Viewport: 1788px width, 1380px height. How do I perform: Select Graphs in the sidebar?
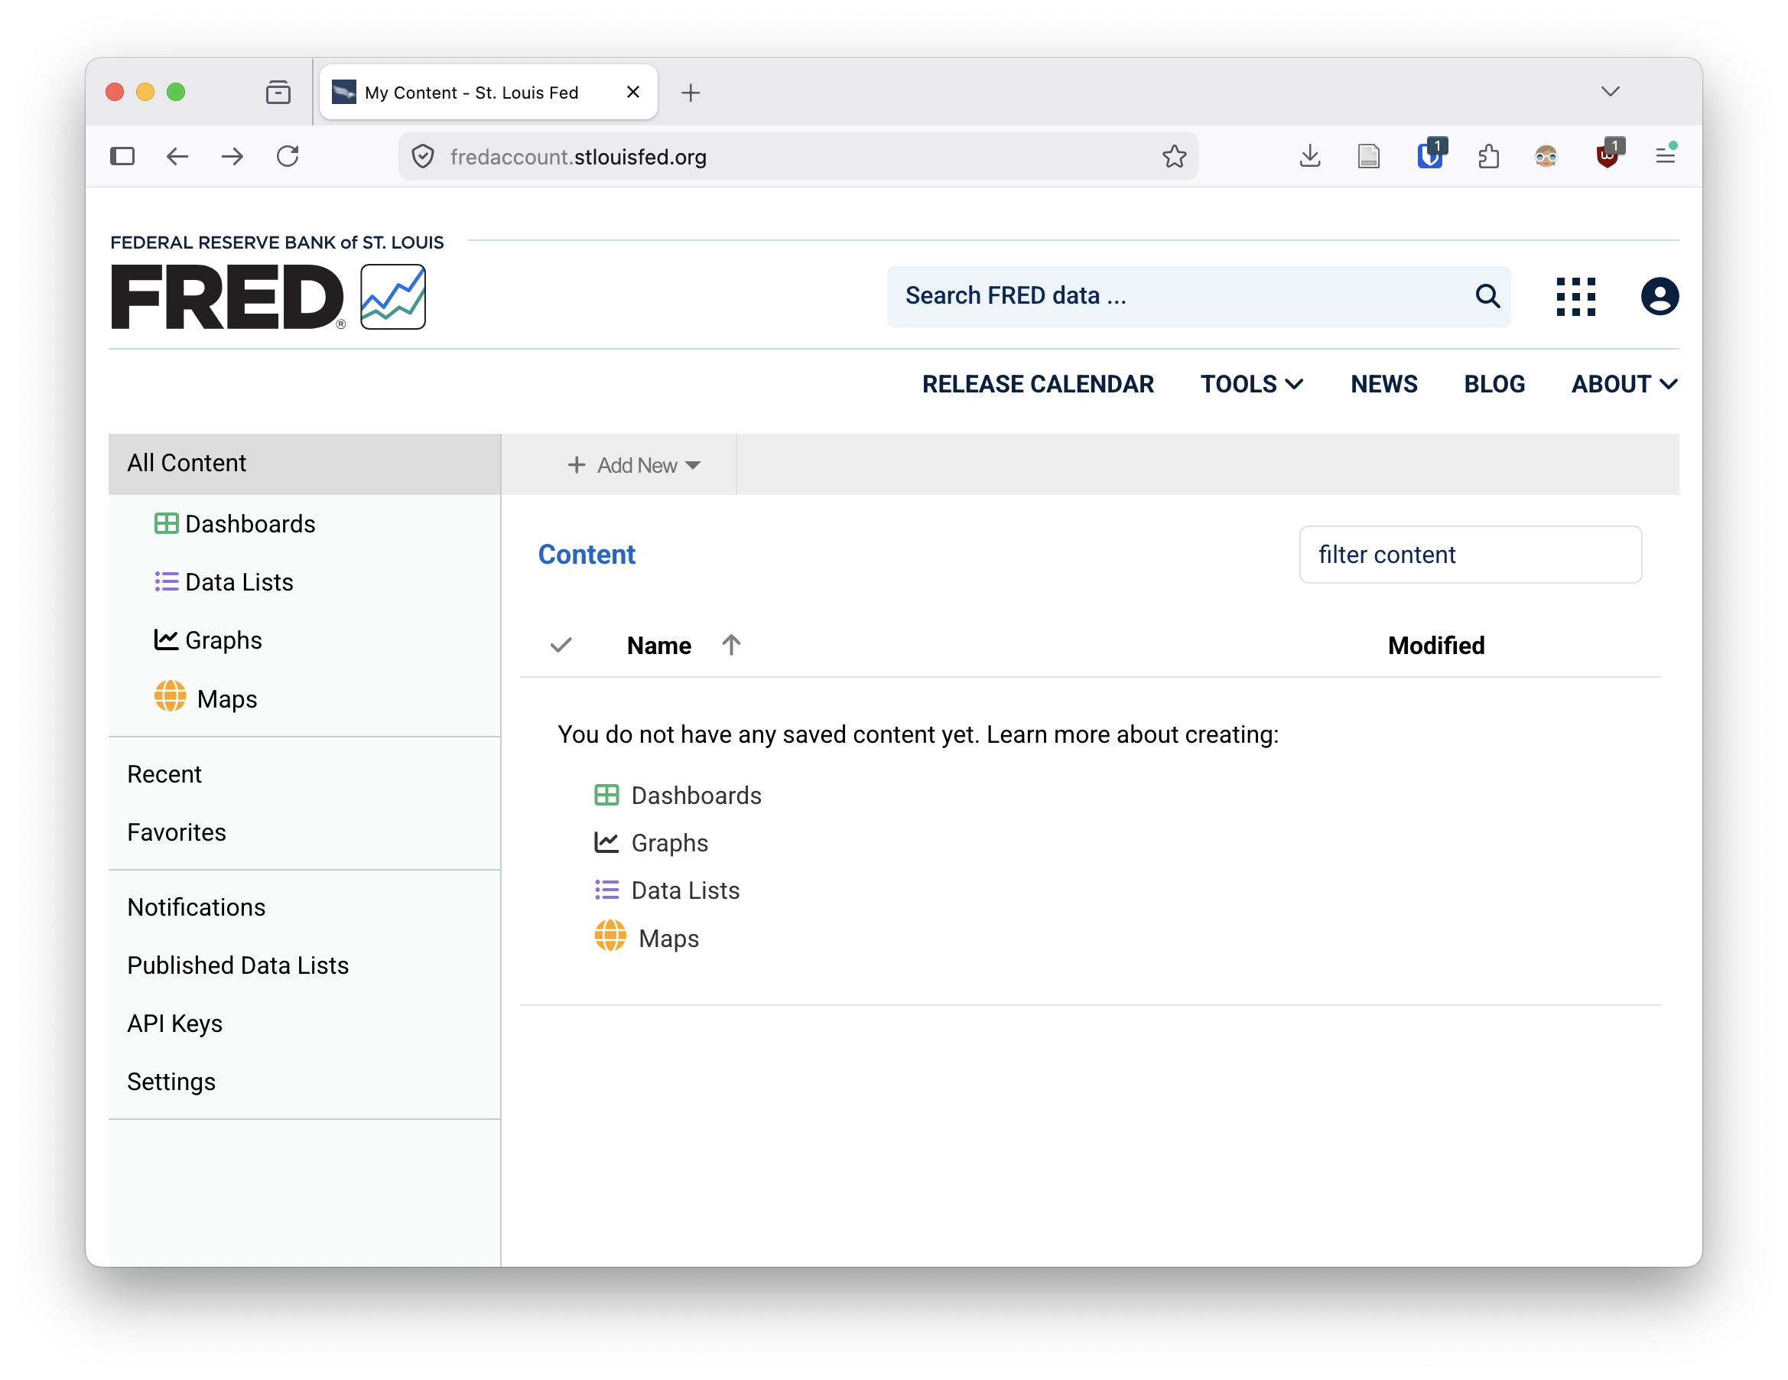point(208,640)
